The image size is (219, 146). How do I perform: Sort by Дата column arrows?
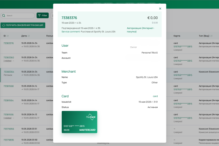28,36
